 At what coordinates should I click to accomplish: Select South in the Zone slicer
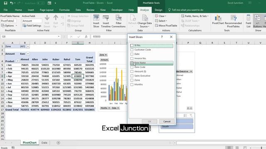pos(177,127)
